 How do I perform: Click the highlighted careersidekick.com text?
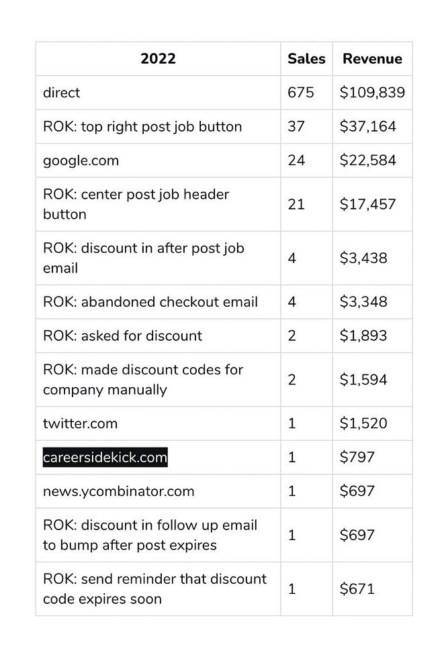pos(105,458)
